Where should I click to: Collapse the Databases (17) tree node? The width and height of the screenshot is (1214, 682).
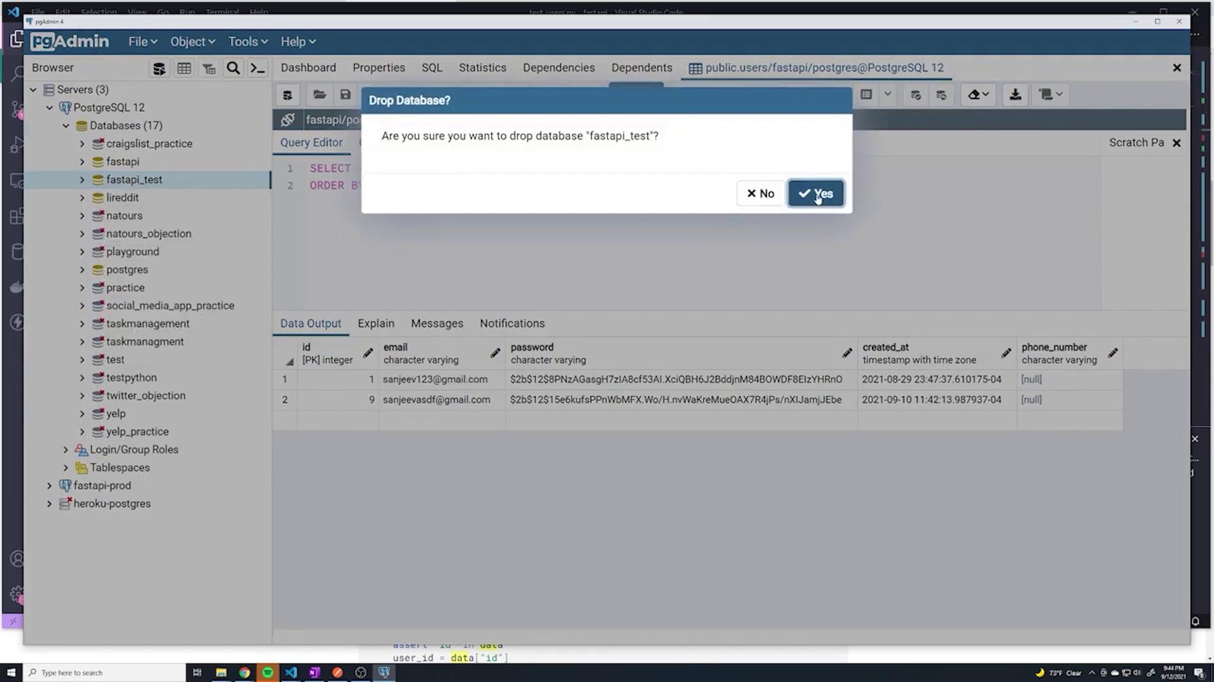point(66,126)
